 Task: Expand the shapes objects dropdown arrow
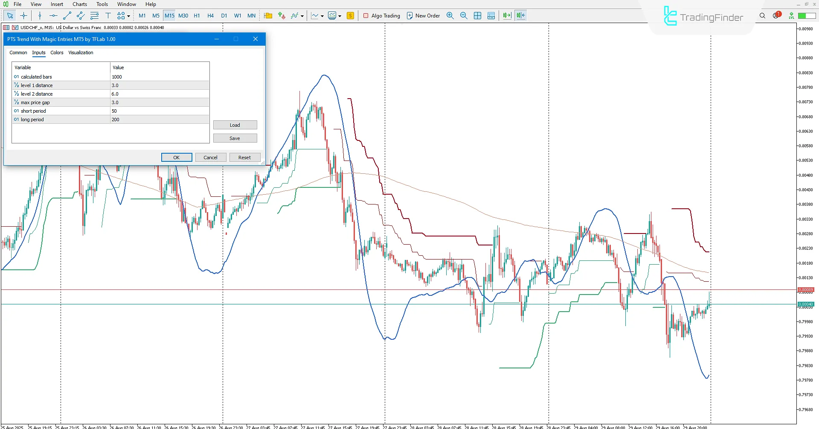pos(128,16)
